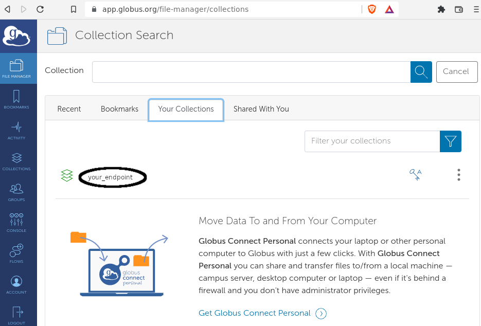The height and width of the screenshot is (326, 481).
Task: Click the browser forward arrow
Action: (x=24, y=9)
